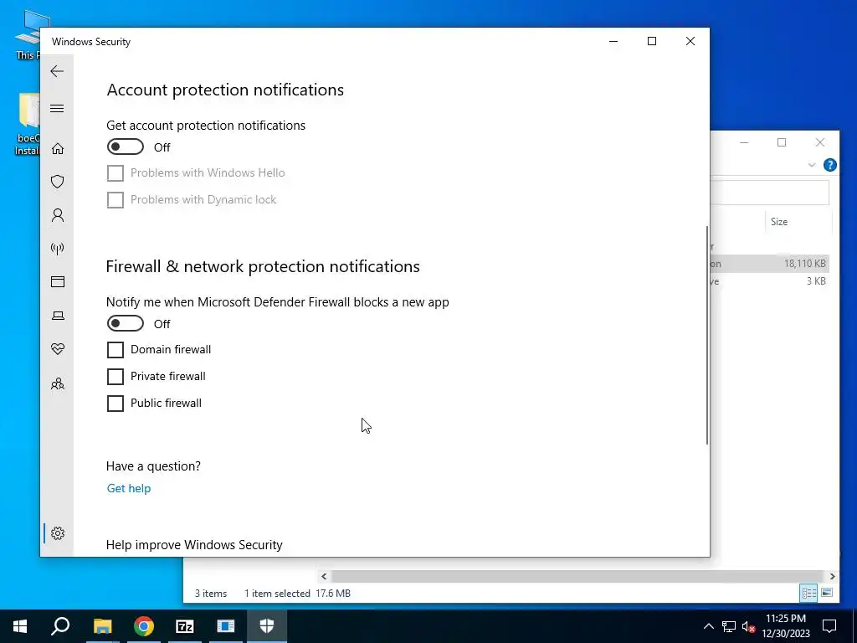The width and height of the screenshot is (857, 643).
Task: Open Firewall & network protection antenna icon
Action: (58, 249)
